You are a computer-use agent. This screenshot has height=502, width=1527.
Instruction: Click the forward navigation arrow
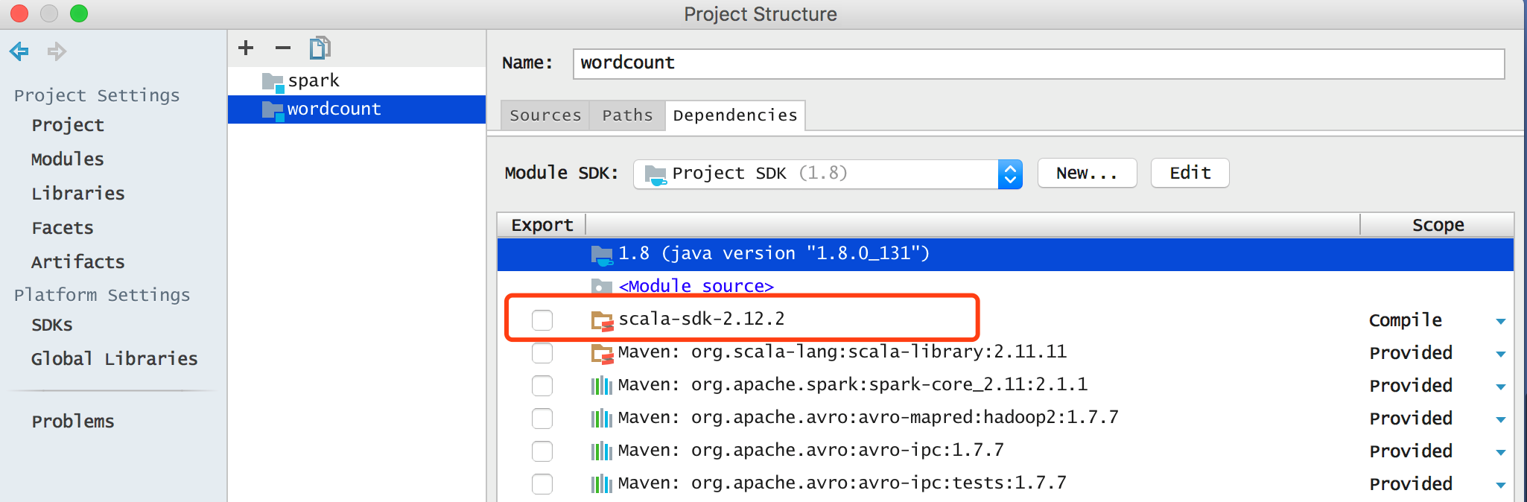57,51
